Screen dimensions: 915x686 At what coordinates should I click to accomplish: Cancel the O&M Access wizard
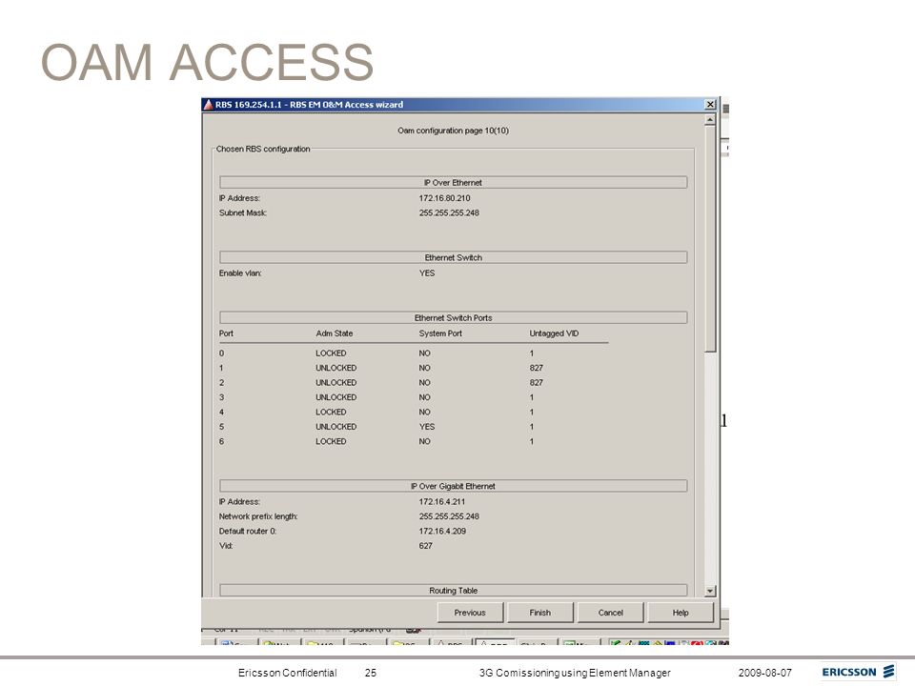click(x=610, y=613)
